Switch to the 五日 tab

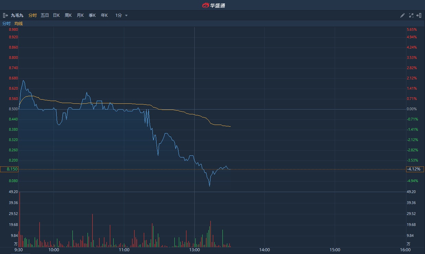(45, 15)
